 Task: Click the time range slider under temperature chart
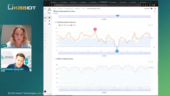tap(105, 53)
